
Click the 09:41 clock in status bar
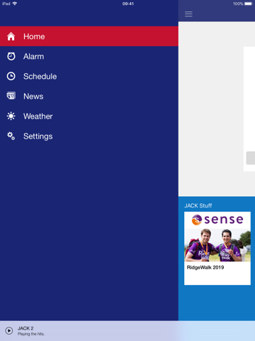(128, 4)
